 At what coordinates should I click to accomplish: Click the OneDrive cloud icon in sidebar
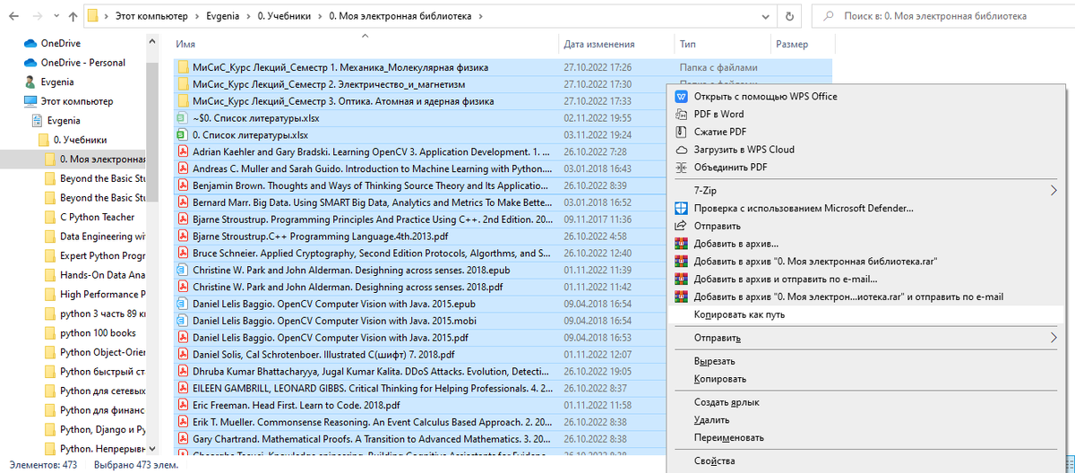[x=30, y=43]
